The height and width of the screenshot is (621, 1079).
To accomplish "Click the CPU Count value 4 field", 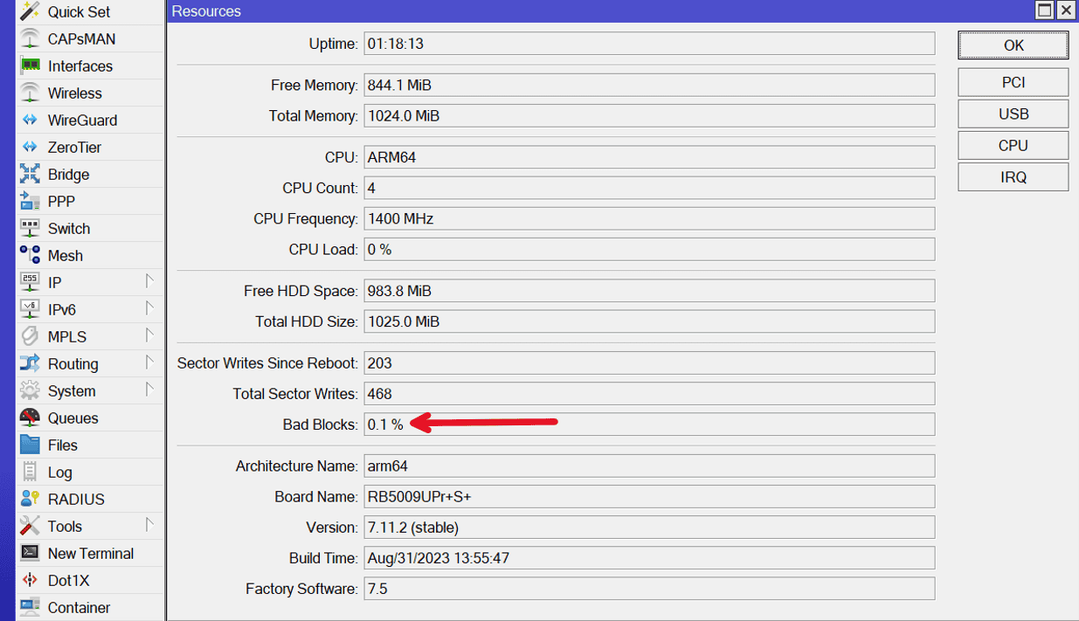I will click(649, 188).
